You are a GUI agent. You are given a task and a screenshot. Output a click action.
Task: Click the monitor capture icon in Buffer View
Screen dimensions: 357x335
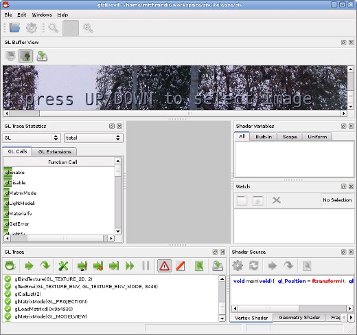(x=10, y=56)
